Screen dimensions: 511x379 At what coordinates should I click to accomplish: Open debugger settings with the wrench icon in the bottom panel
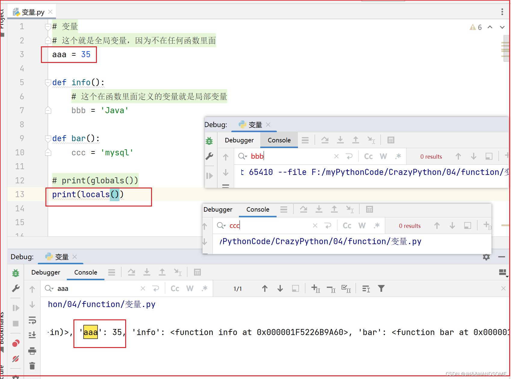pyautogui.click(x=16, y=288)
